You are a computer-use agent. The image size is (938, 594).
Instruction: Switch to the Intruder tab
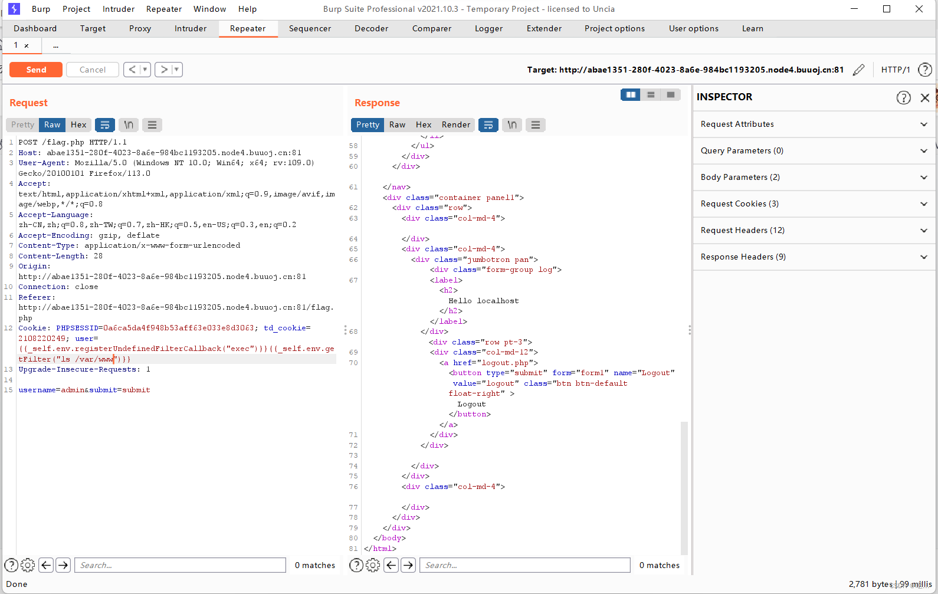click(x=191, y=28)
